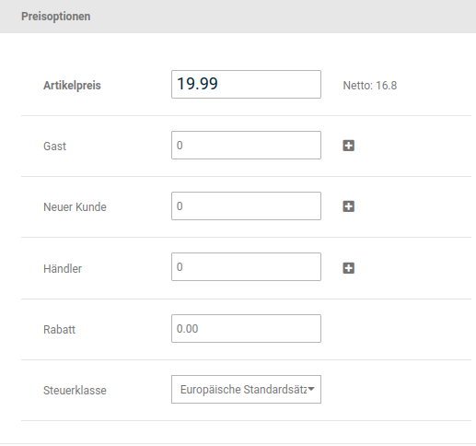Click the caret arrow of Europäische Standardsätze
Viewport: 476px width, 446px height.
coord(311,389)
